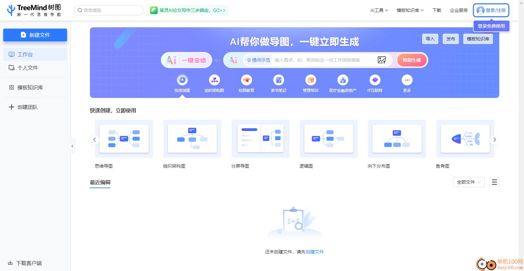Select the 组织架构图 category icon
Viewport: 524px width, 271px height.
(214, 80)
